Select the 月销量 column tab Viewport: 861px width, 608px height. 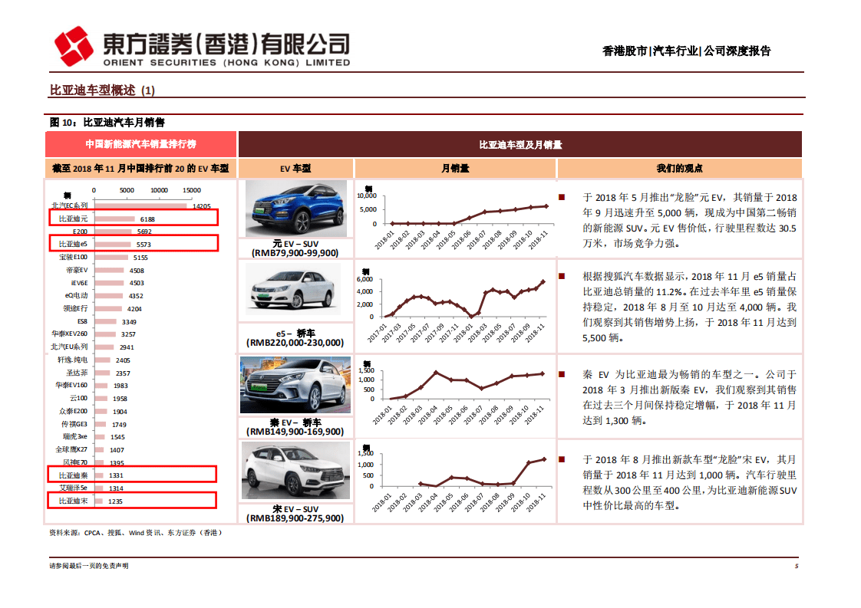coord(456,168)
